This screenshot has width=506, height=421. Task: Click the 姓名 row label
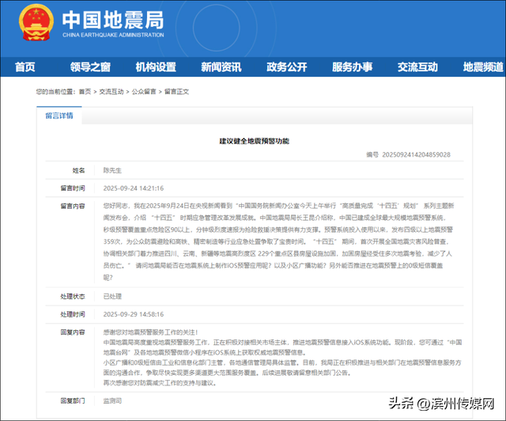click(78, 170)
